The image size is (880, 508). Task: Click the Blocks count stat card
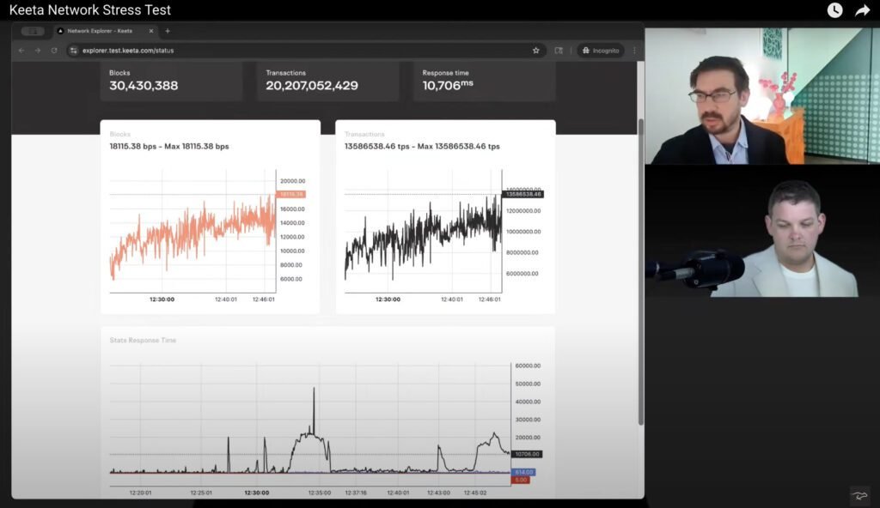171,81
